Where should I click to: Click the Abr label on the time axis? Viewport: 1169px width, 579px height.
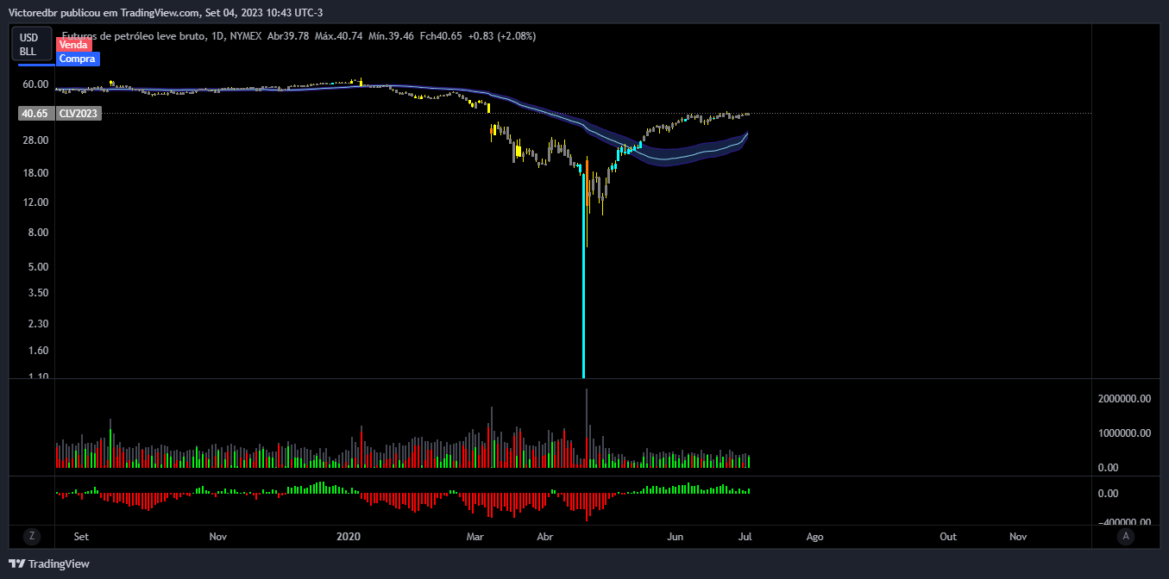point(545,536)
